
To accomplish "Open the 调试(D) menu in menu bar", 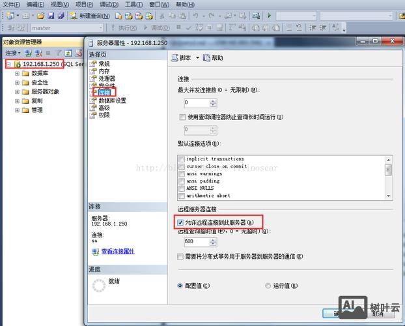I will tap(109, 5).
